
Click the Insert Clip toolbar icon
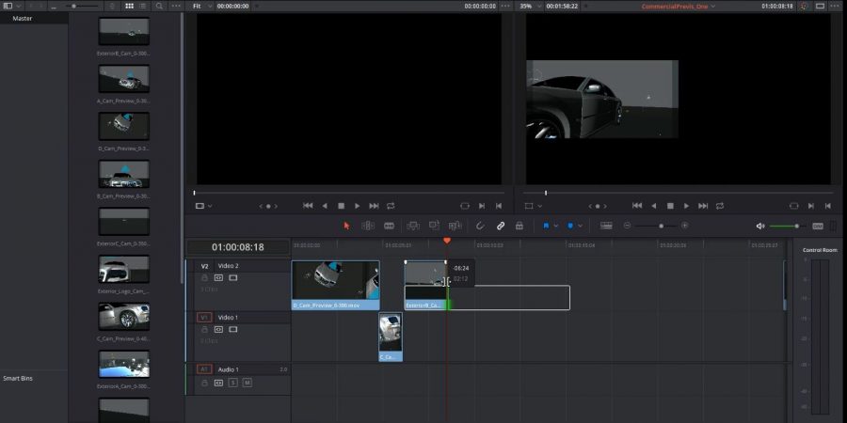click(413, 226)
